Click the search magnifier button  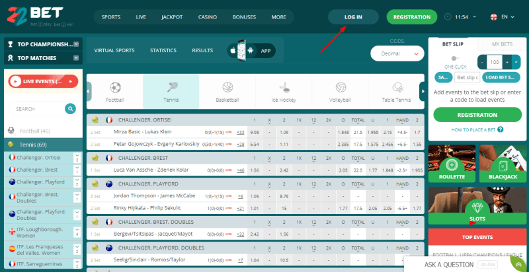(x=71, y=109)
